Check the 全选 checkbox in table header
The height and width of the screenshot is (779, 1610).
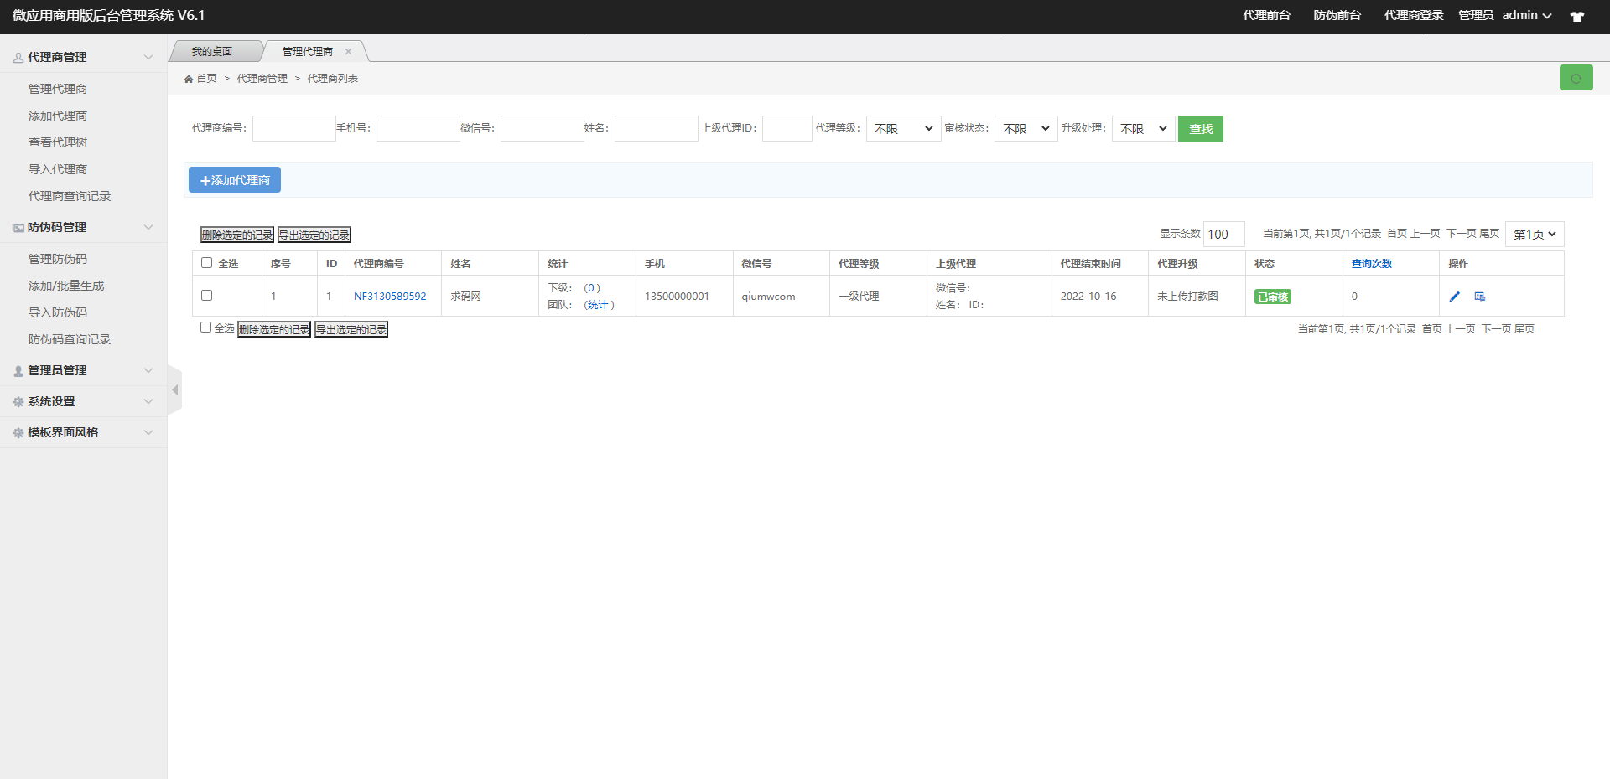(207, 263)
